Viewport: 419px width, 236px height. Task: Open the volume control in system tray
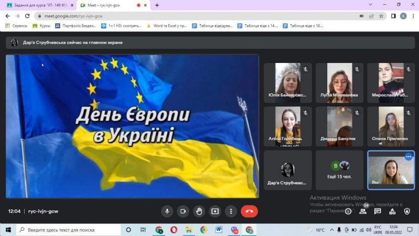[x=369, y=230]
